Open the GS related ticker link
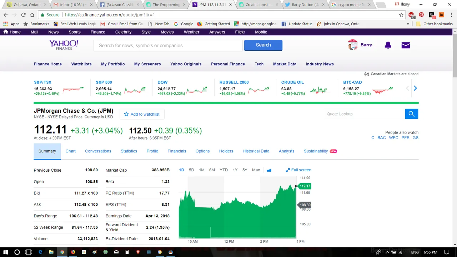 click(416, 138)
